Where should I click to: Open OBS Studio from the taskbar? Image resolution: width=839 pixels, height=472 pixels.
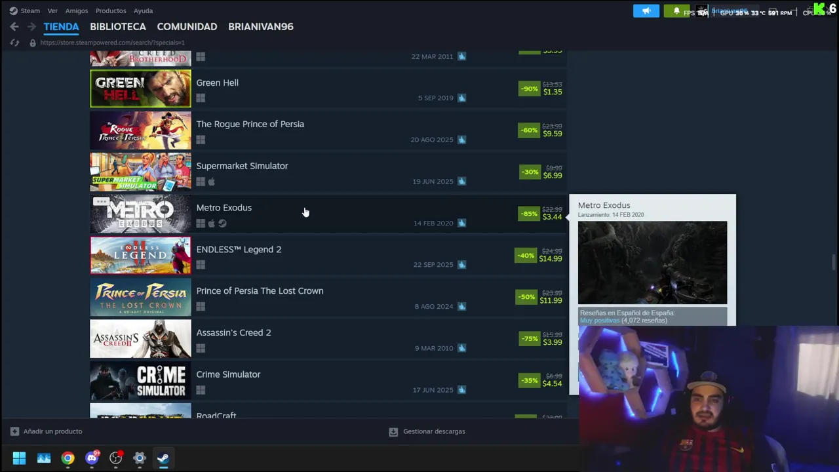pos(115,458)
